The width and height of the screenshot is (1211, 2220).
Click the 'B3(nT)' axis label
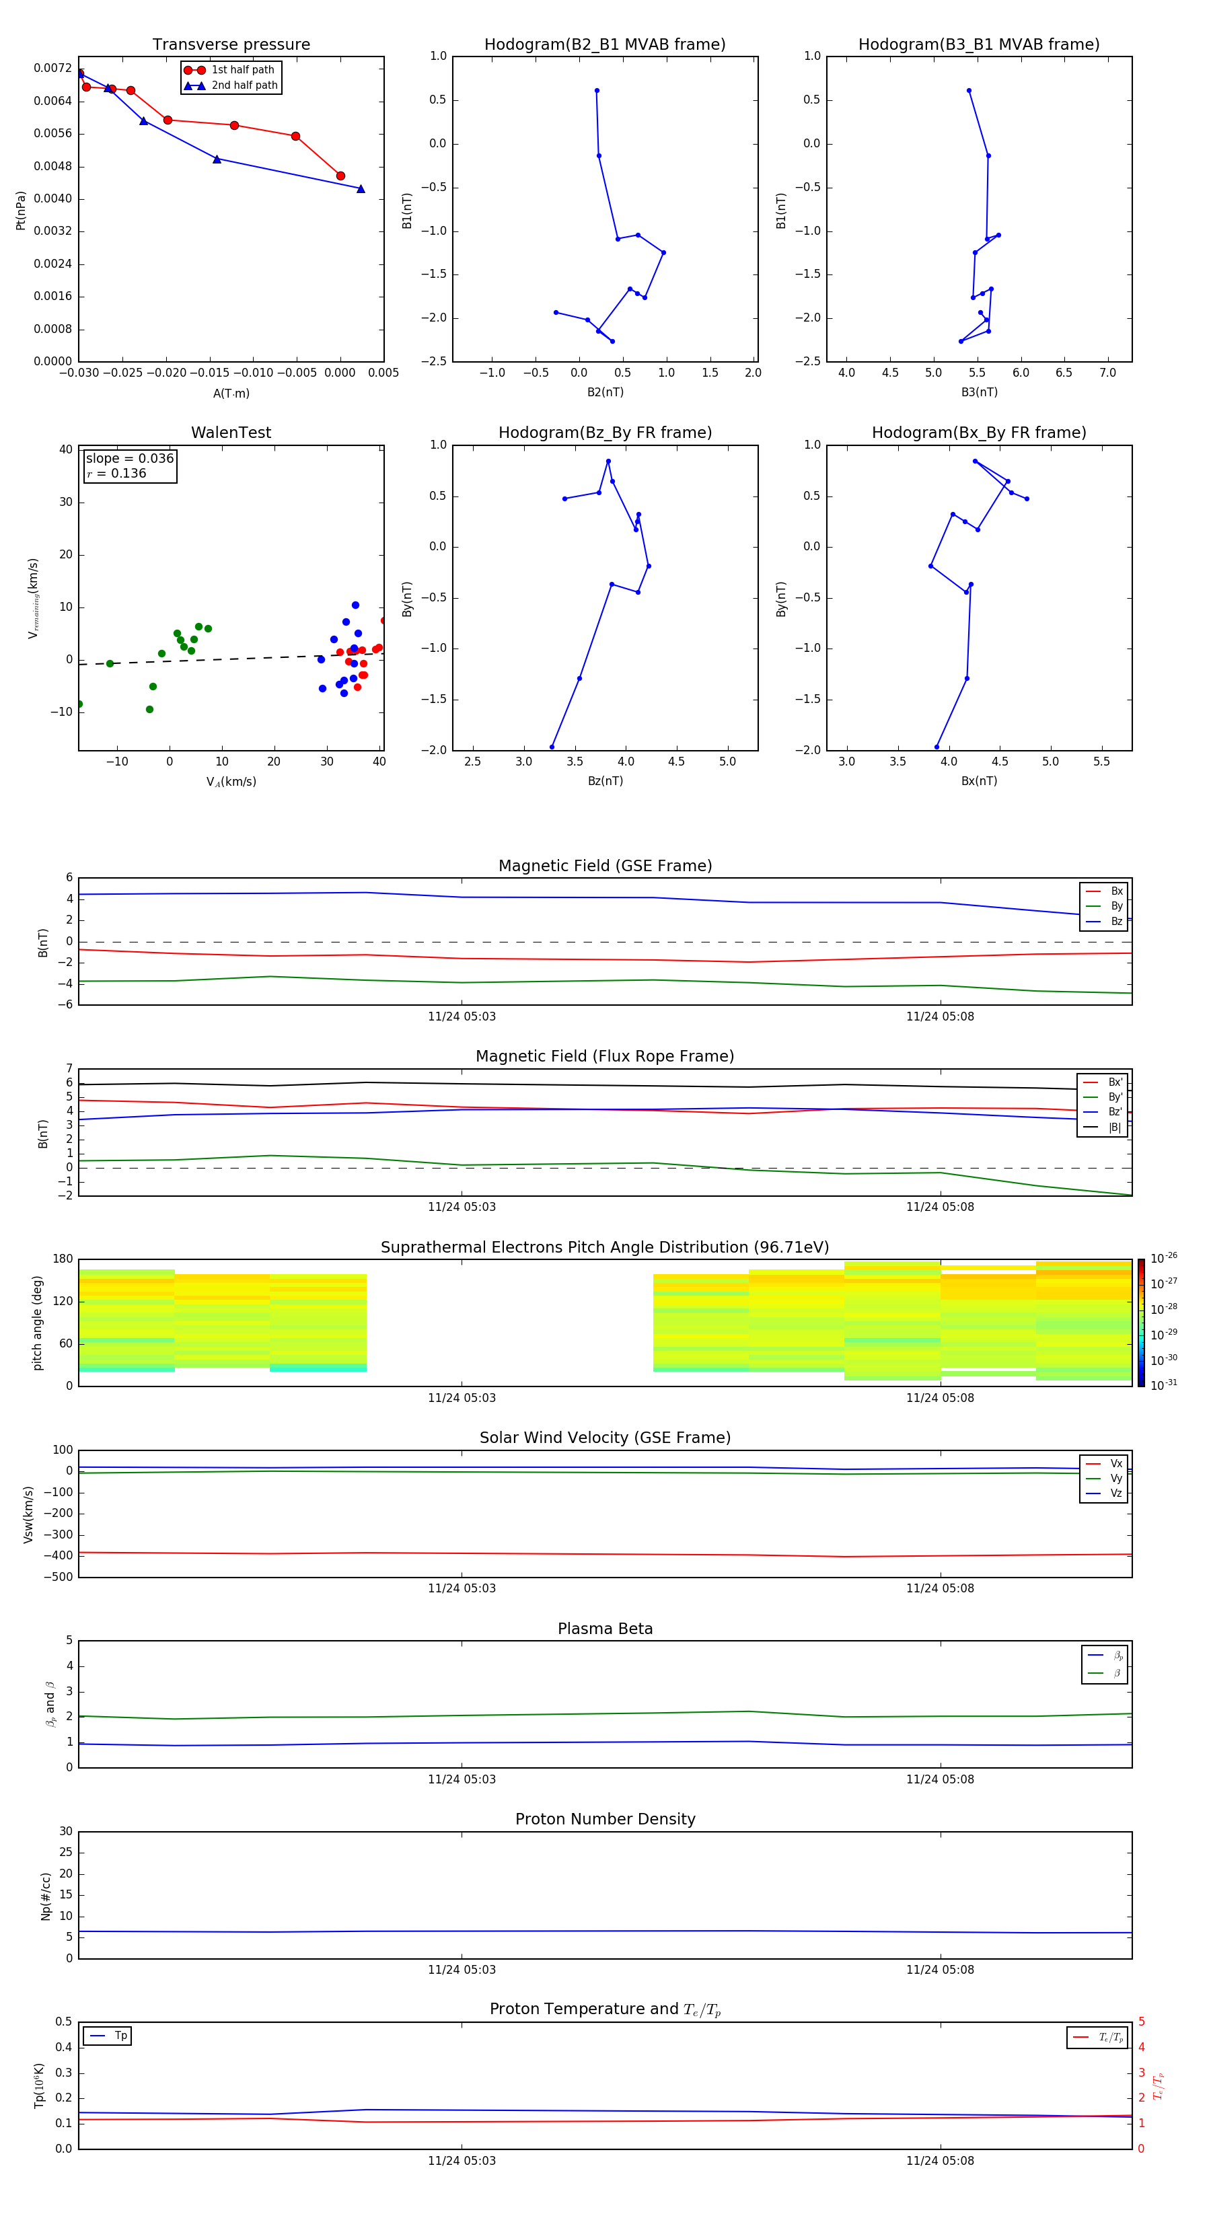(979, 392)
